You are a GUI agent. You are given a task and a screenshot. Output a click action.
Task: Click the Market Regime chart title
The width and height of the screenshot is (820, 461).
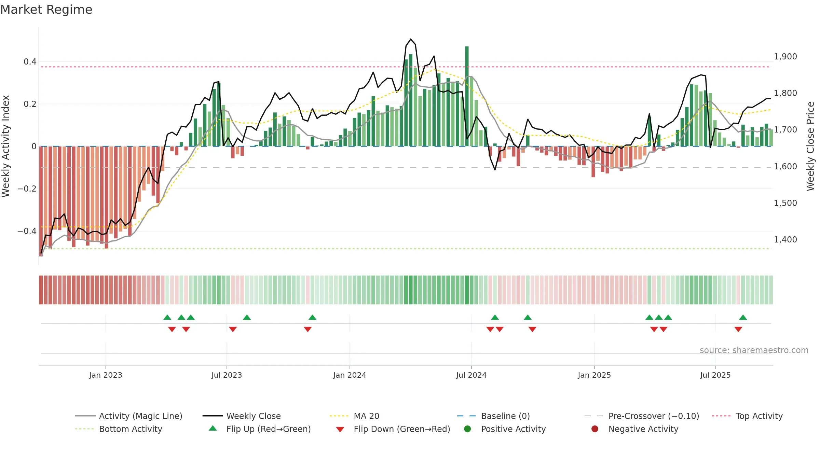[46, 10]
